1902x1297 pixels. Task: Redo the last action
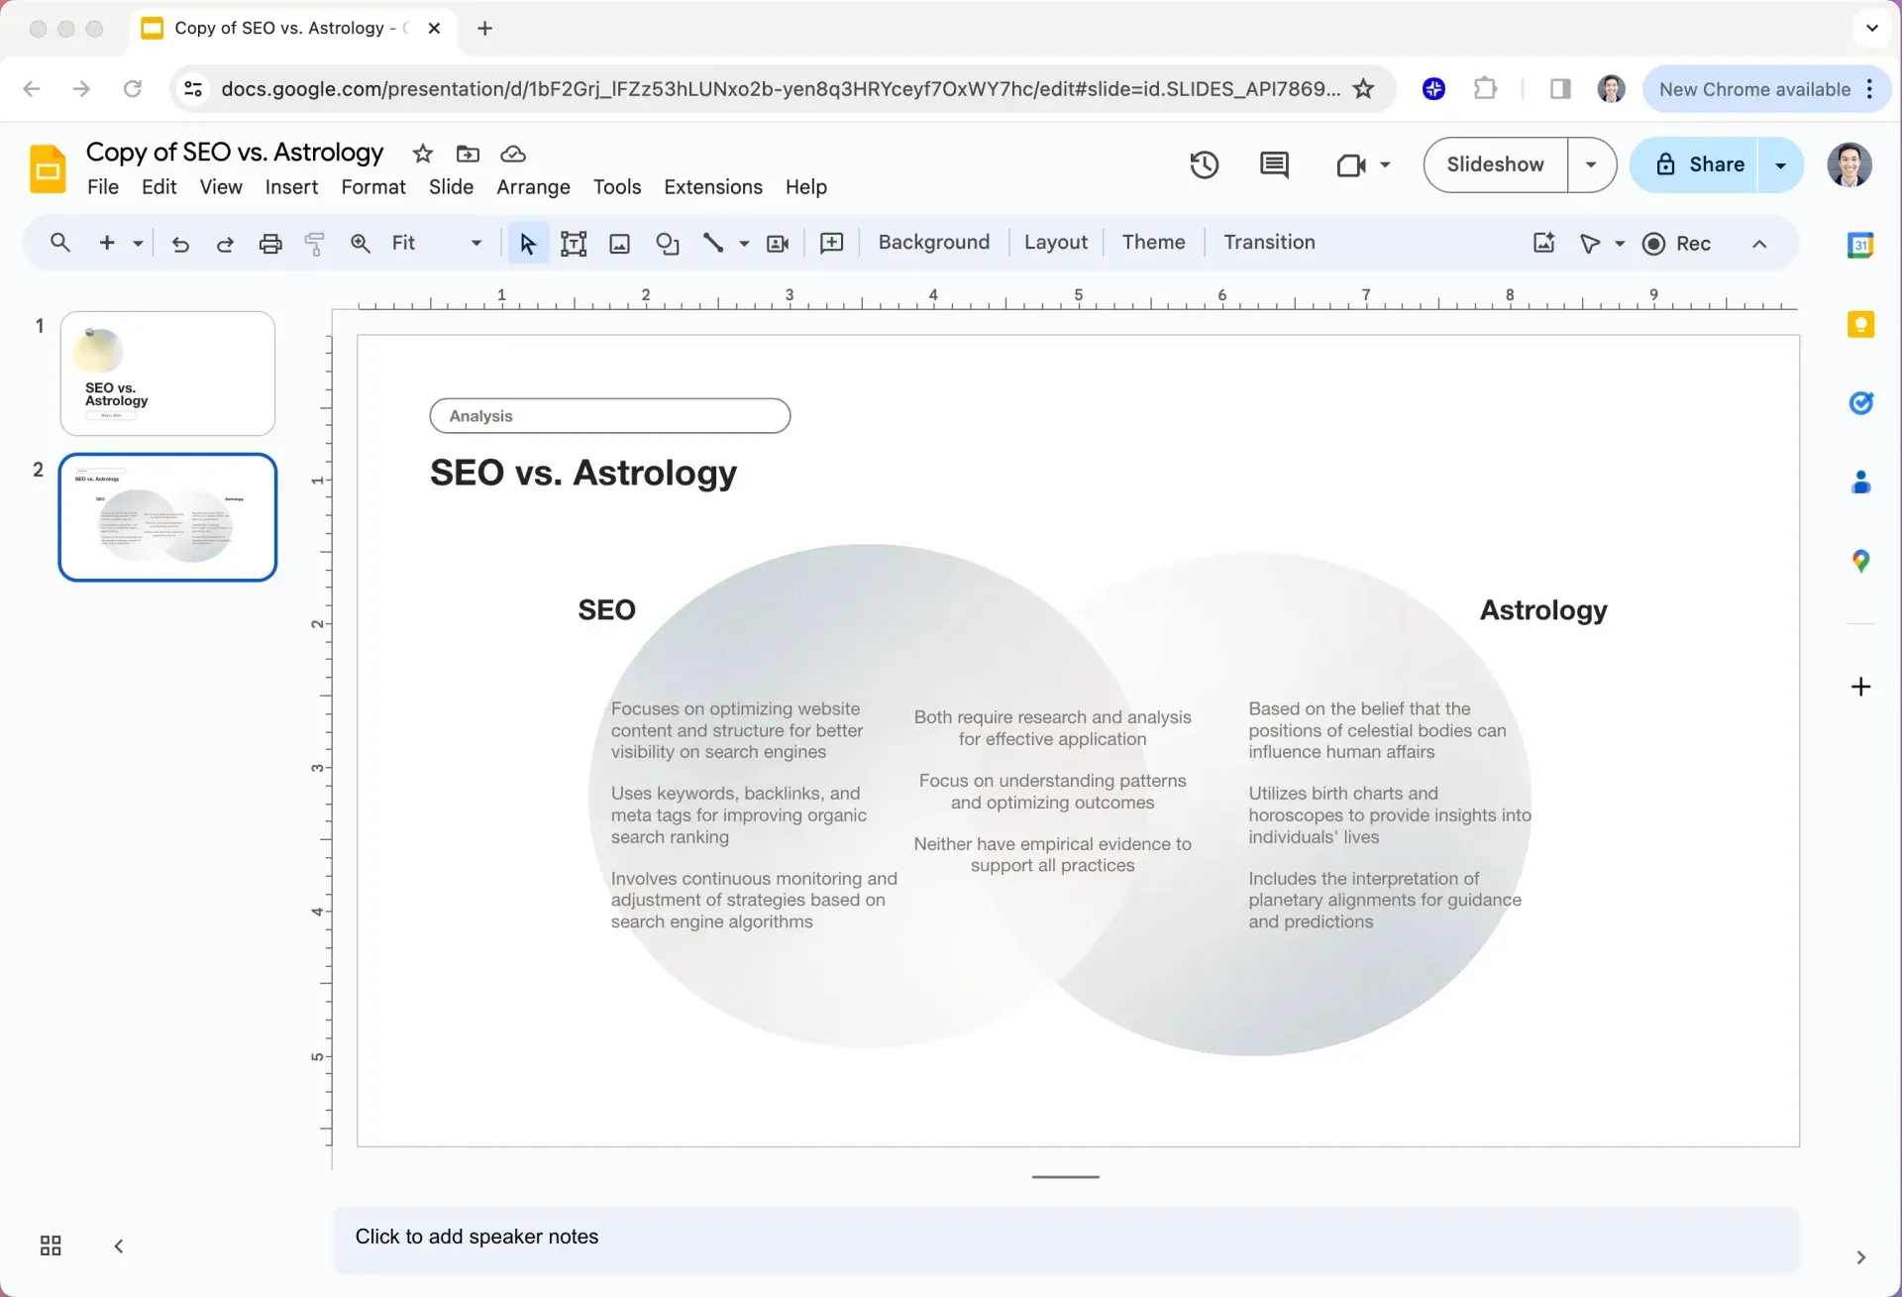point(225,244)
